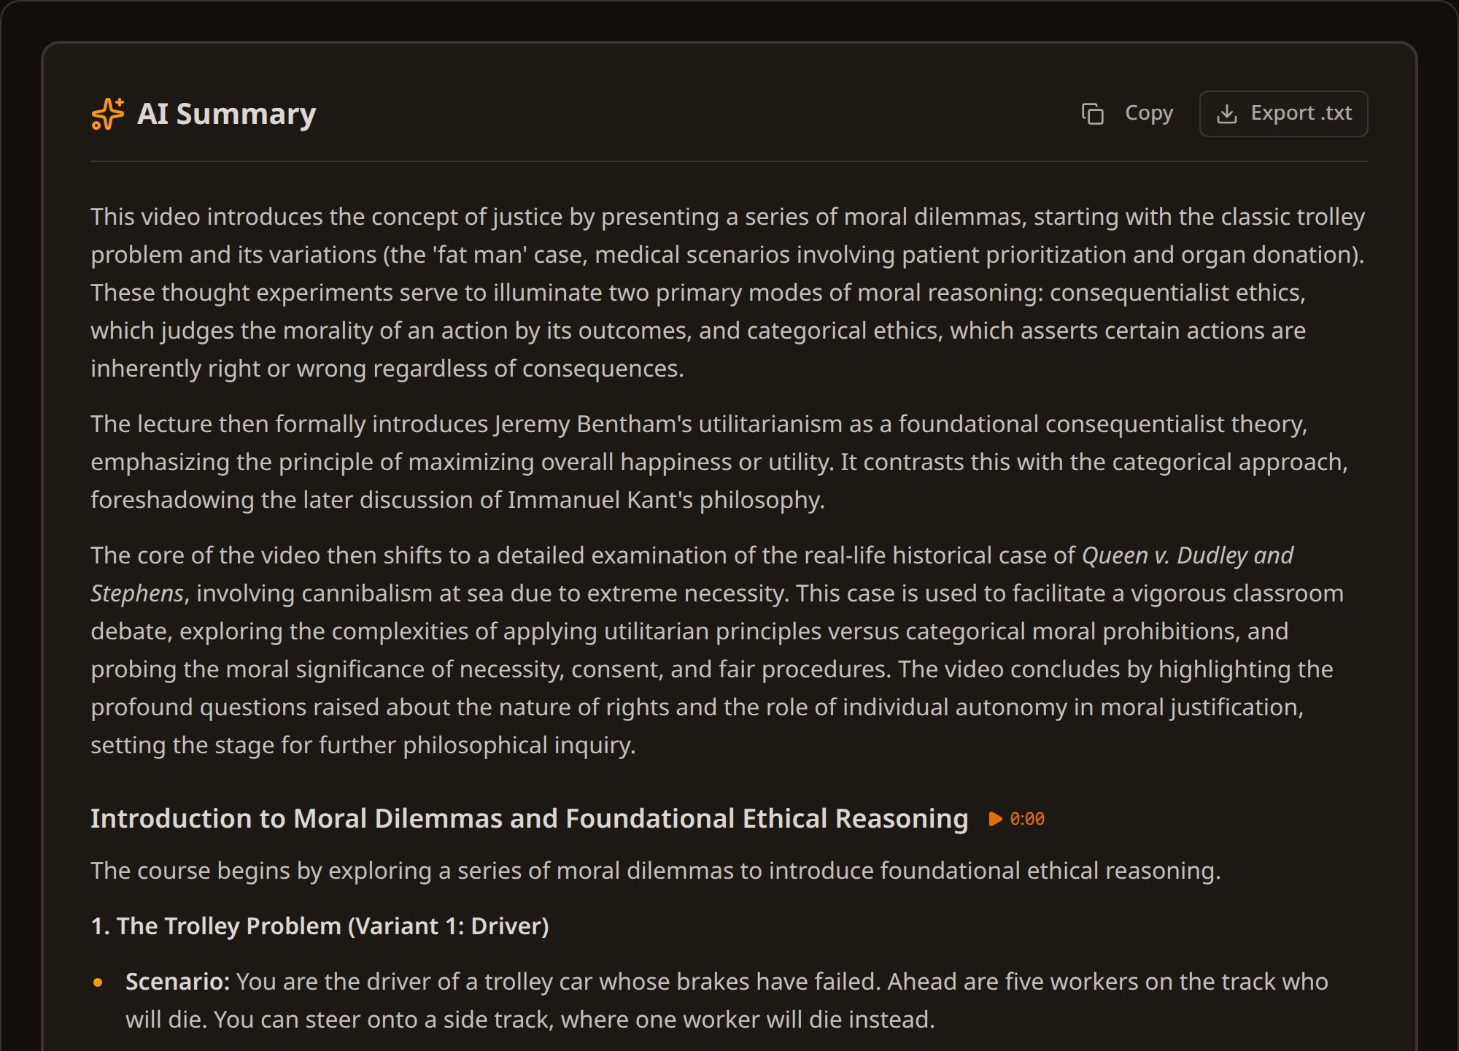Click the copy icon with overlapping squares
Viewport: 1459px width, 1051px height.
(x=1093, y=114)
